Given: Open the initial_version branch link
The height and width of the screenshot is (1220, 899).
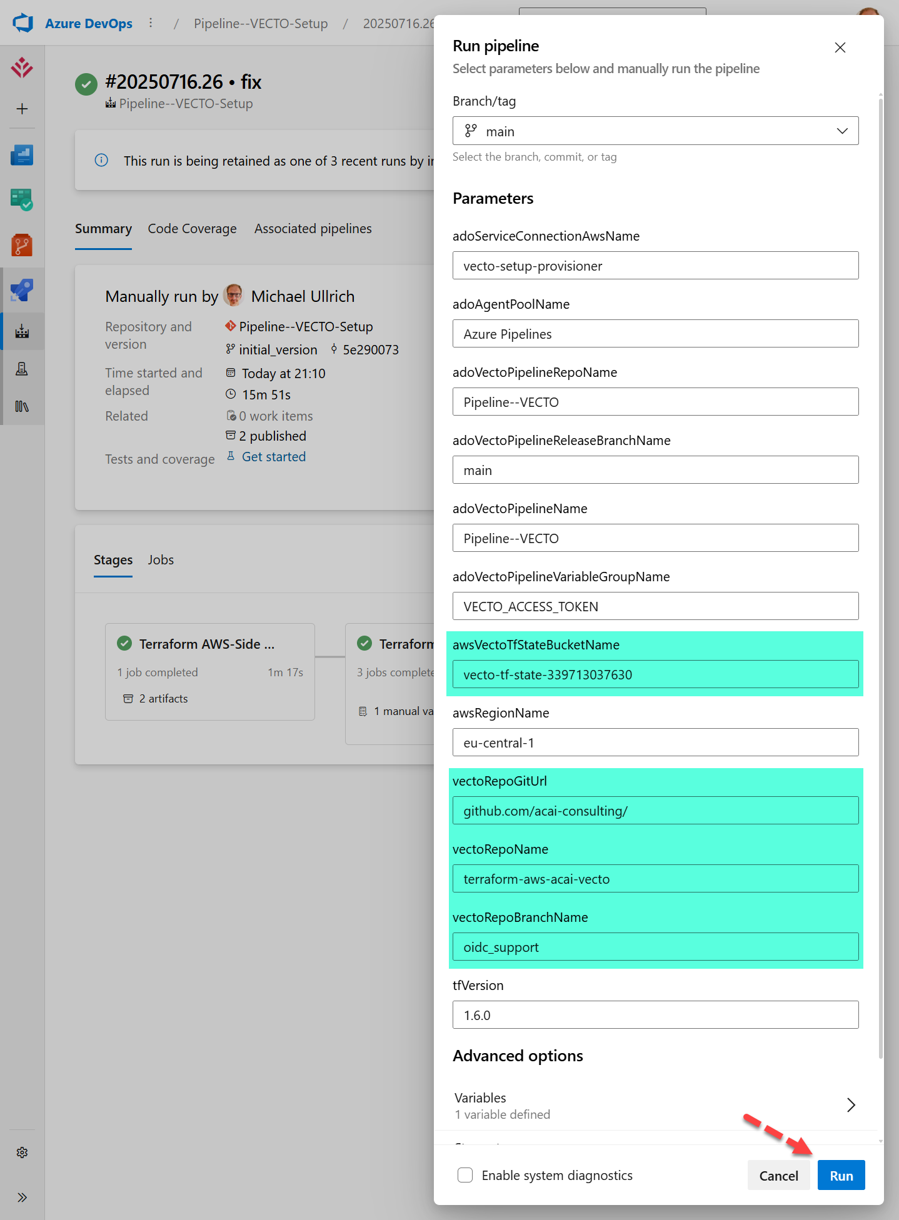Looking at the screenshot, I should tap(278, 349).
